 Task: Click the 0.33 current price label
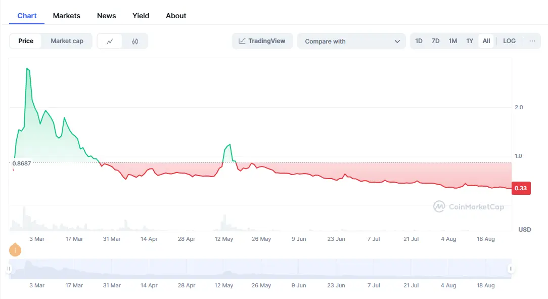(520, 188)
